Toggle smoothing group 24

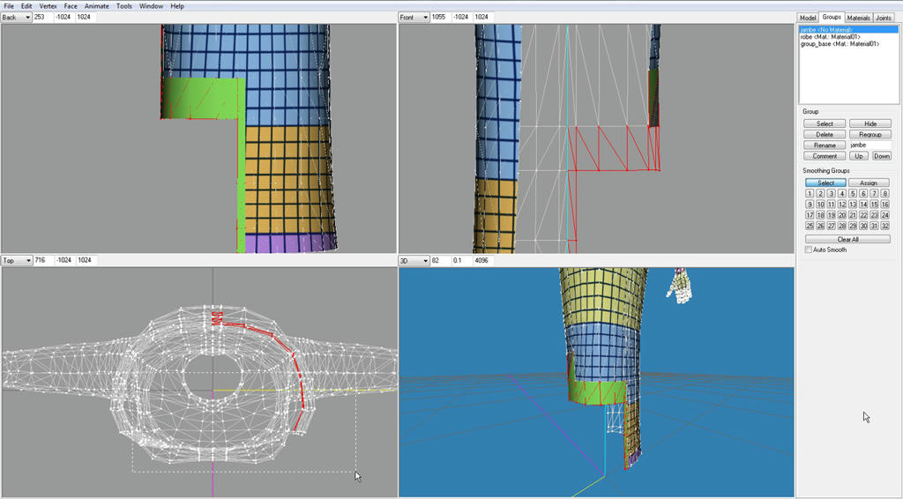coord(885,215)
